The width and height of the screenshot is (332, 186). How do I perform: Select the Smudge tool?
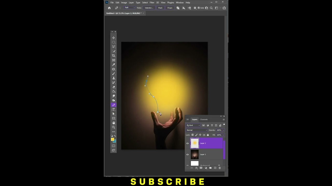click(113, 96)
